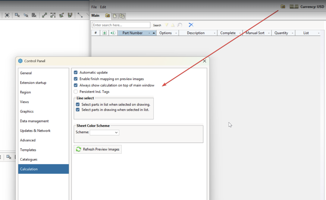This screenshot has height=200, width=326.
Task: Open Quantity column dash menu
Action: pyautogui.click(x=292, y=33)
